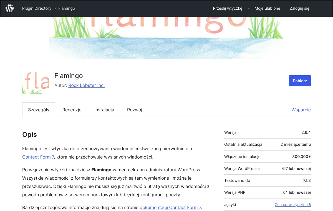Click the Wersja PHP label
Screen dimensions: 333x211
(235, 192)
